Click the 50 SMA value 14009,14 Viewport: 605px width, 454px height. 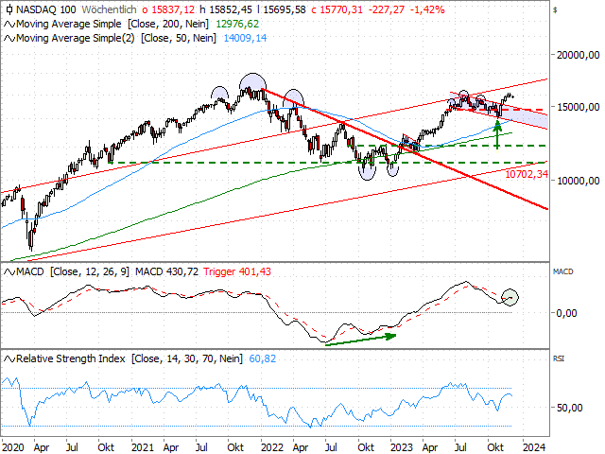pyautogui.click(x=245, y=38)
